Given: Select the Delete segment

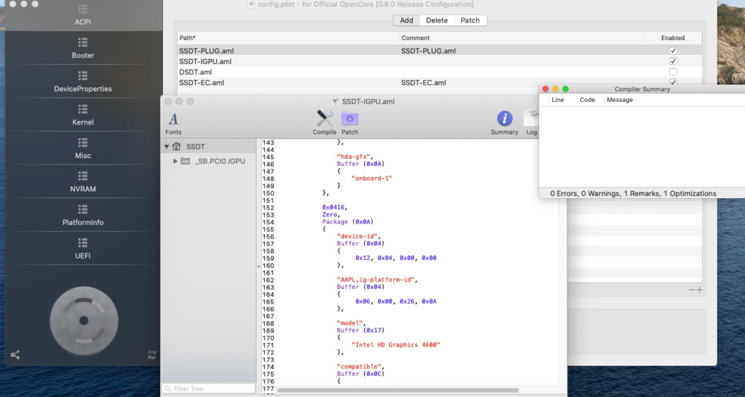Looking at the screenshot, I should pyautogui.click(x=437, y=20).
